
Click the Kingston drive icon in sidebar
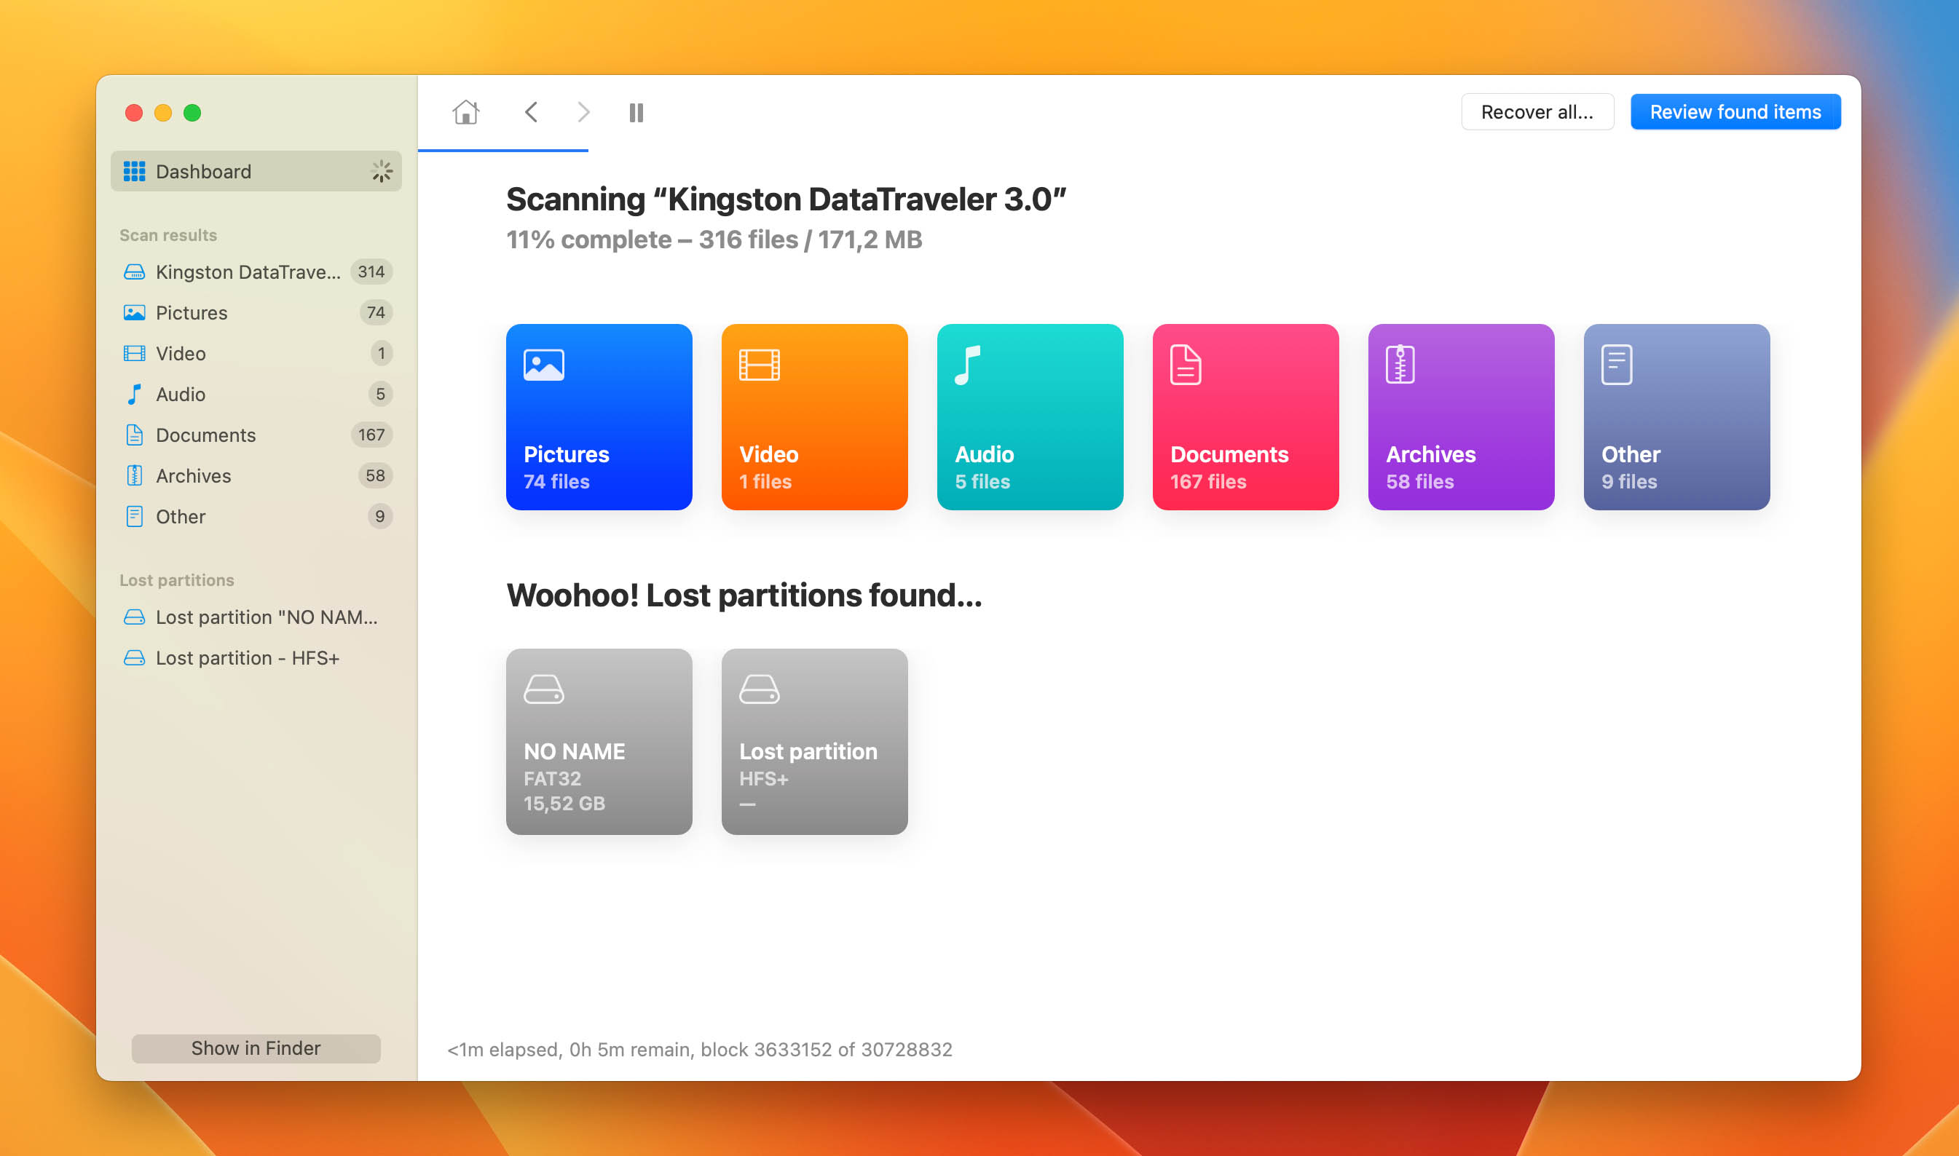pos(134,272)
